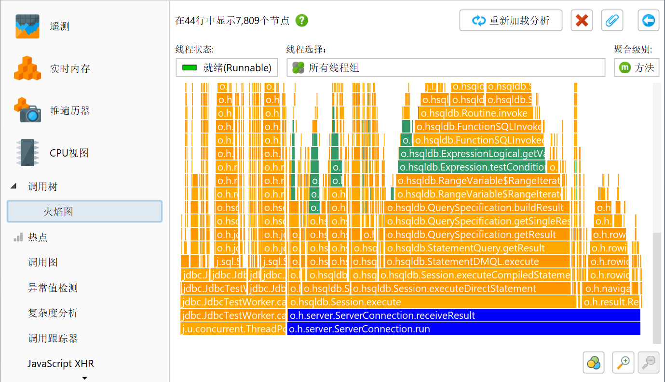665x382 pixels.
Task: Click the paperclip attach icon button
Action: [612, 21]
